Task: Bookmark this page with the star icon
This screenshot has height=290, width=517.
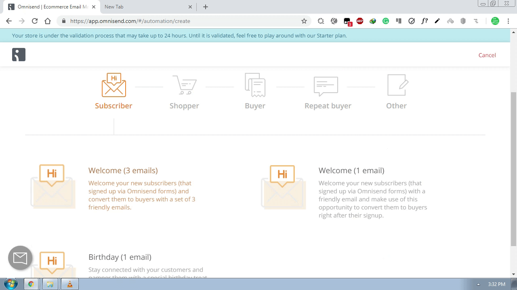Action: click(304, 21)
